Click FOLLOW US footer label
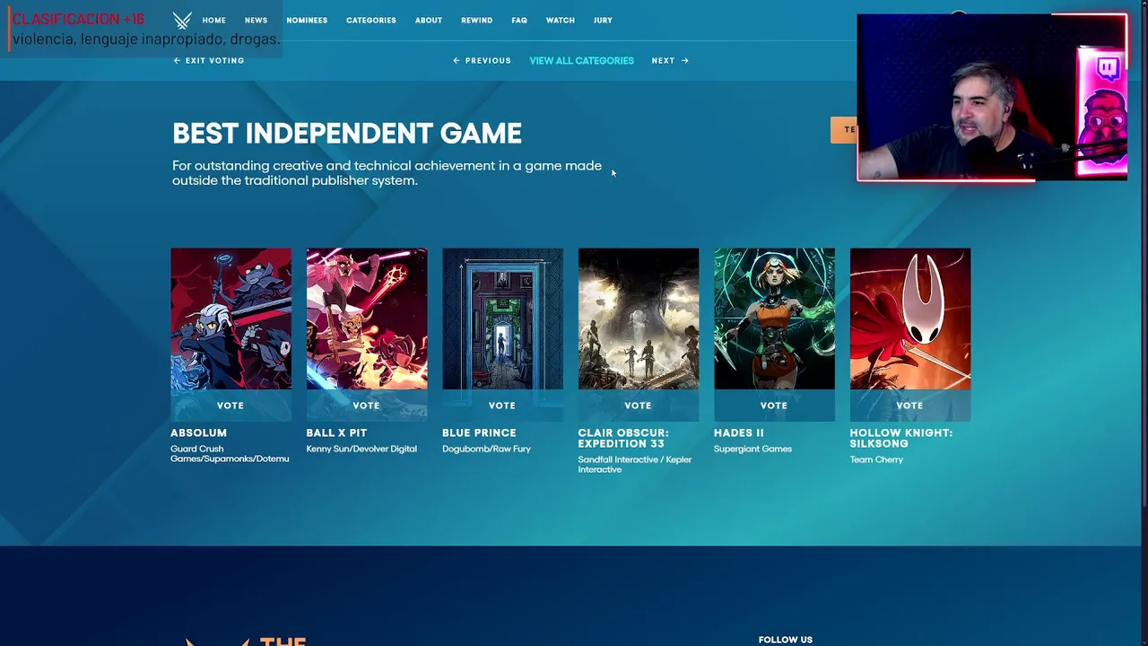Viewport: 1148px width, 646px height. click(x=785, y=640)
